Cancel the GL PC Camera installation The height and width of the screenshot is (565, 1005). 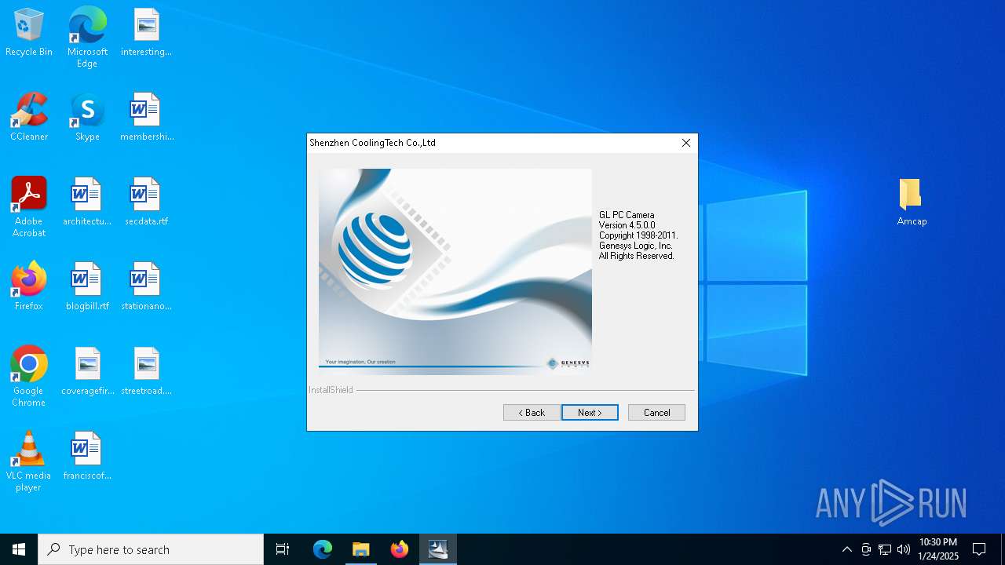click(x=656, y=413)
